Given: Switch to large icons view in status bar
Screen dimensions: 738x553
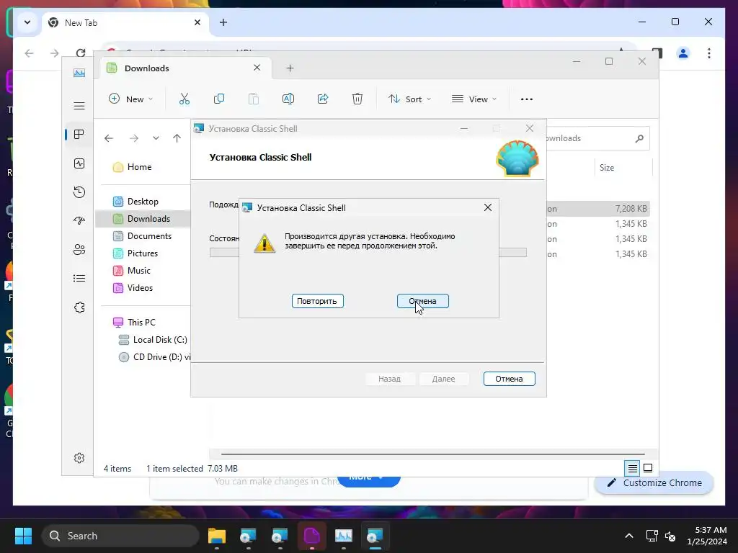Looking at the screenshot, I should pyautogui.click(x=648, y=468).
